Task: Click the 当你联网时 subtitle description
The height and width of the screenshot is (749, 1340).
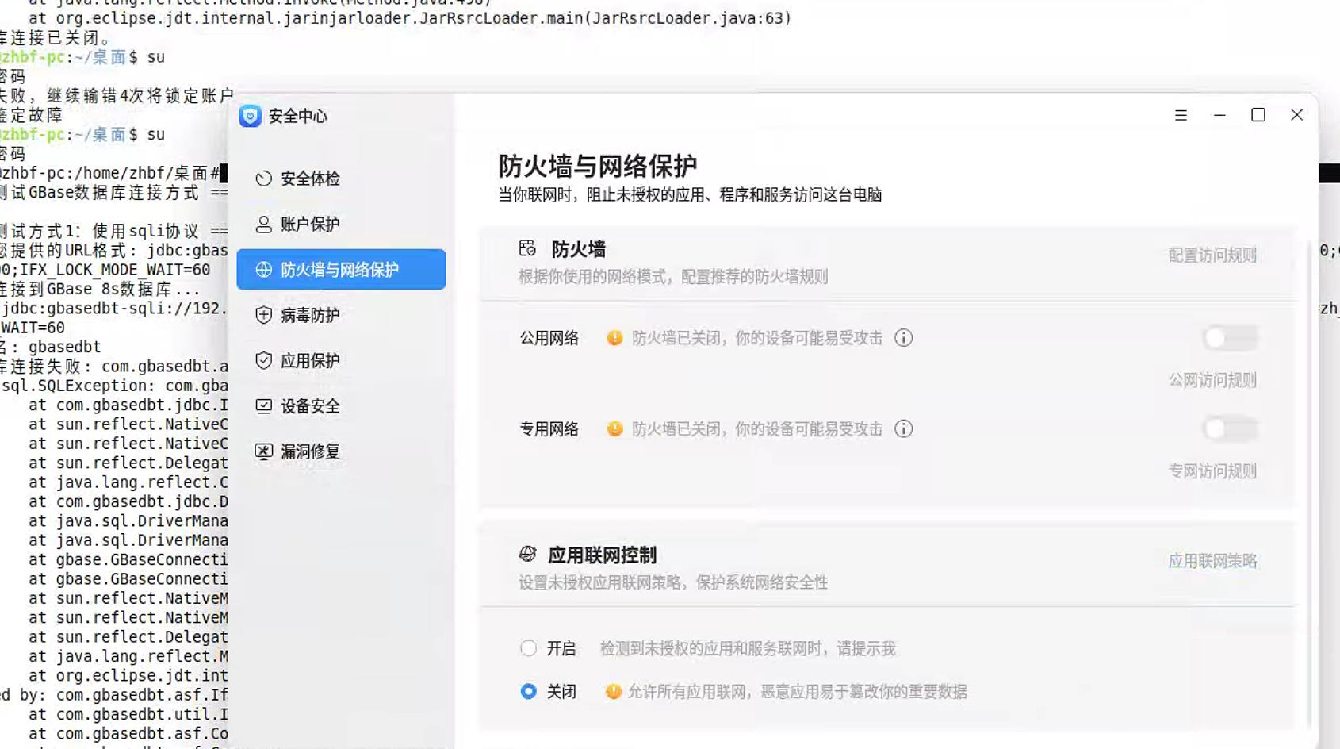Action: (690, 195)
